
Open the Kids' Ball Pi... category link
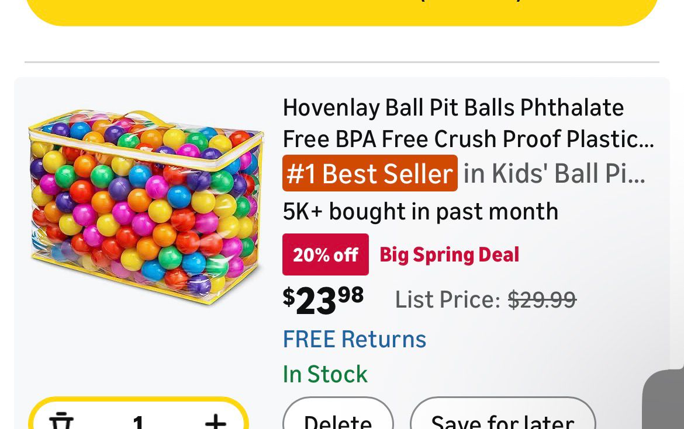pyautogui.click(x=554, y=173)
